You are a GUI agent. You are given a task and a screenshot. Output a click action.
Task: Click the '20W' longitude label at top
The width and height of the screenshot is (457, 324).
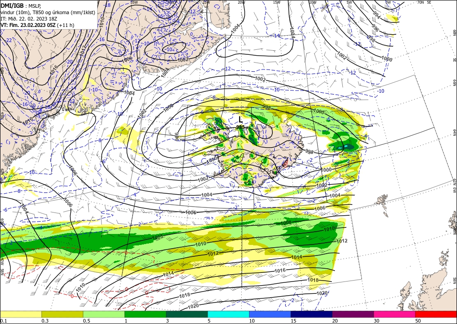[x=241, y=2]
